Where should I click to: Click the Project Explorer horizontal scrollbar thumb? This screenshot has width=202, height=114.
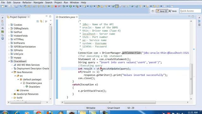pos(26,102)
